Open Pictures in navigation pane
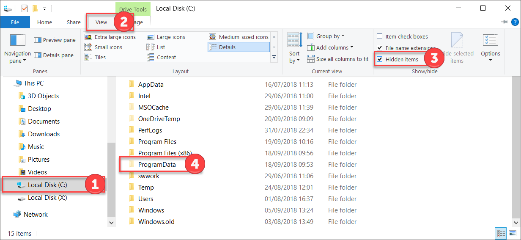The width and height of the screenshot is (521, 240). tap(34, 160)
